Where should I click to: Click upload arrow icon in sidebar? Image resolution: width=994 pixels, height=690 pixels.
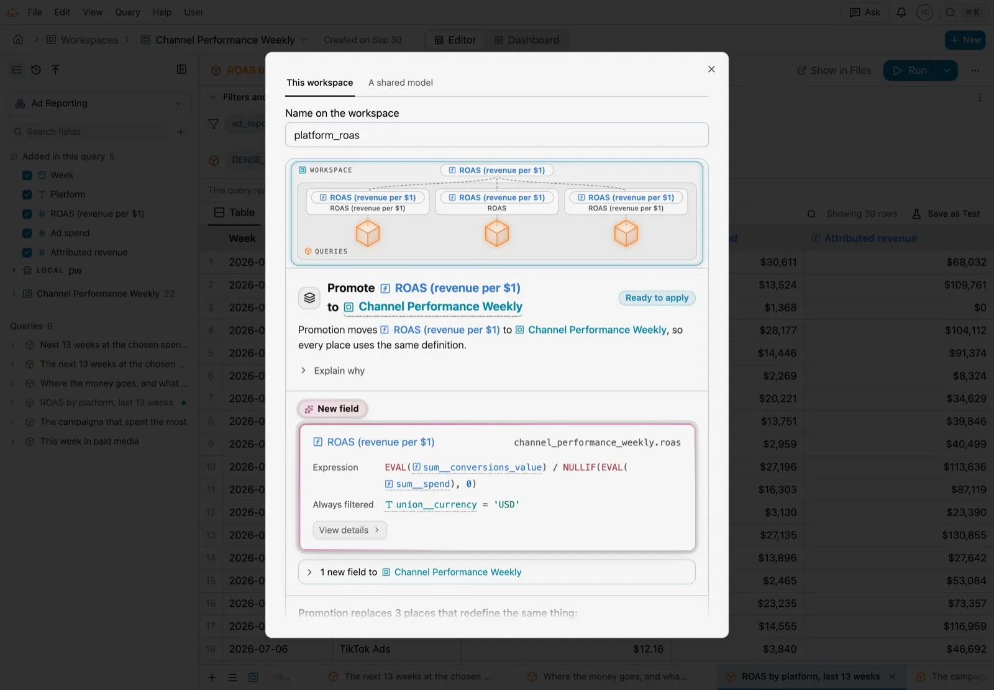pos(55,70)
